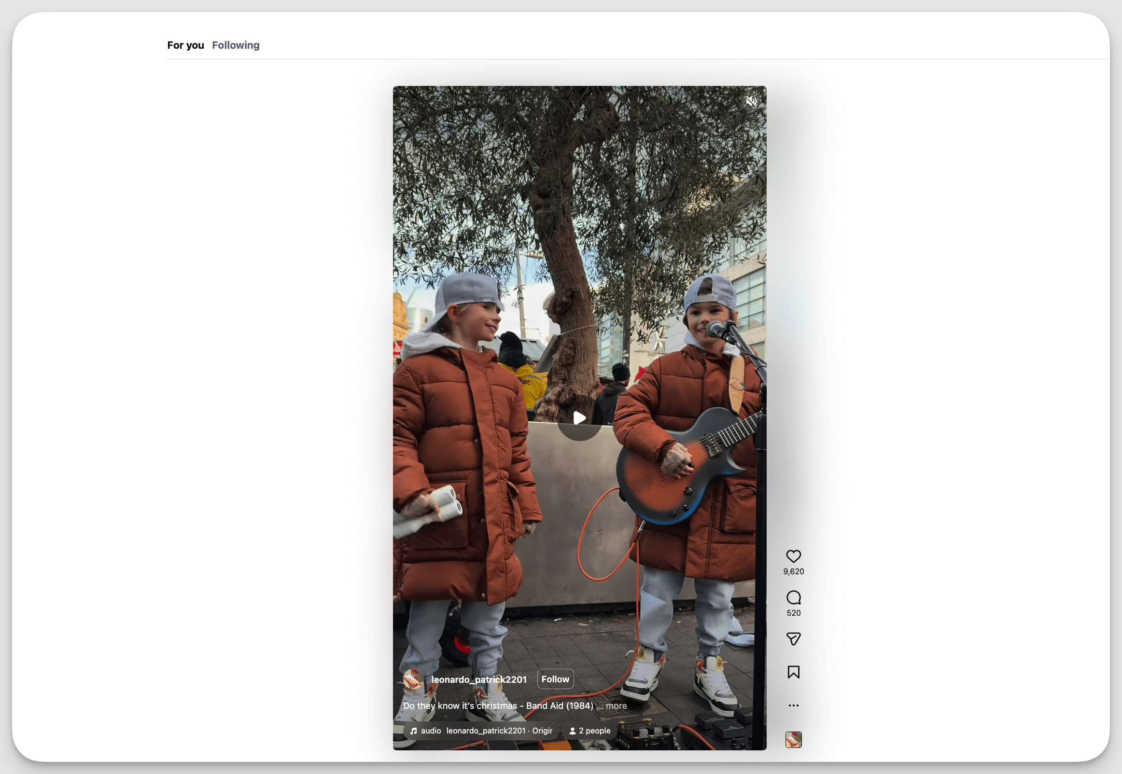Click the 9,620 likes count
This screenshot has width=1122, height=774.
794,571
